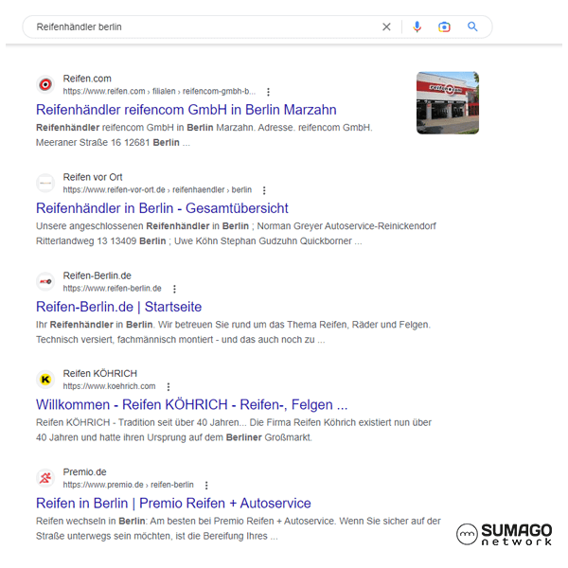Open 'Reifenhändler in Berlin - Gesamtübersicht' link
This screenshot has height=568, width=568.
[x=162, y=208]
